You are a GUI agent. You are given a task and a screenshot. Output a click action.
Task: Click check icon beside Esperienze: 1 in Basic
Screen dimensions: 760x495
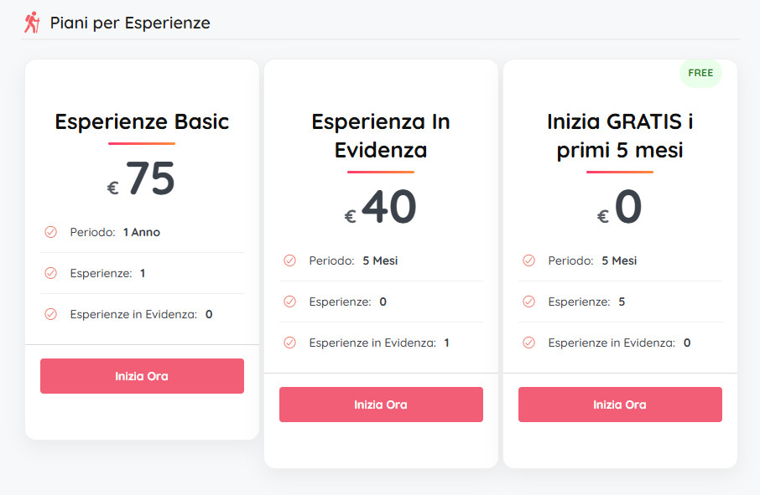pyautogui.click(x=50, y=273)
